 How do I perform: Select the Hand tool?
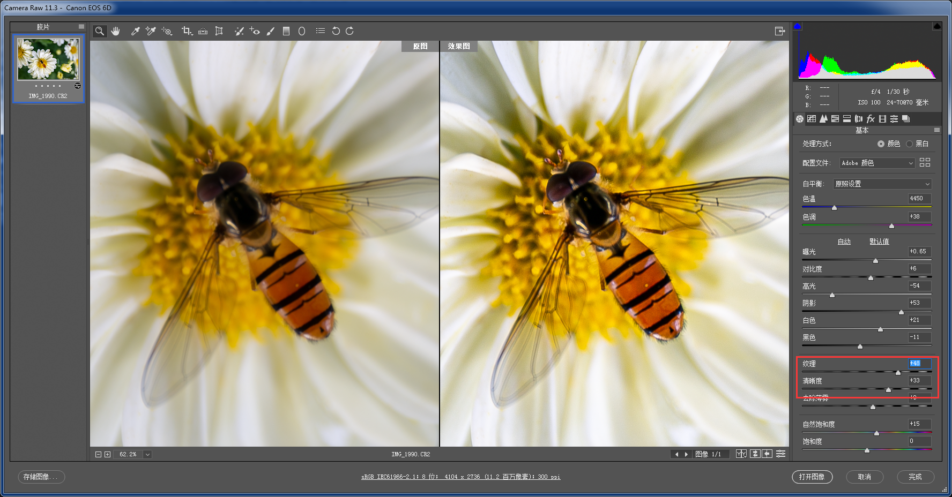click(115, 31)
